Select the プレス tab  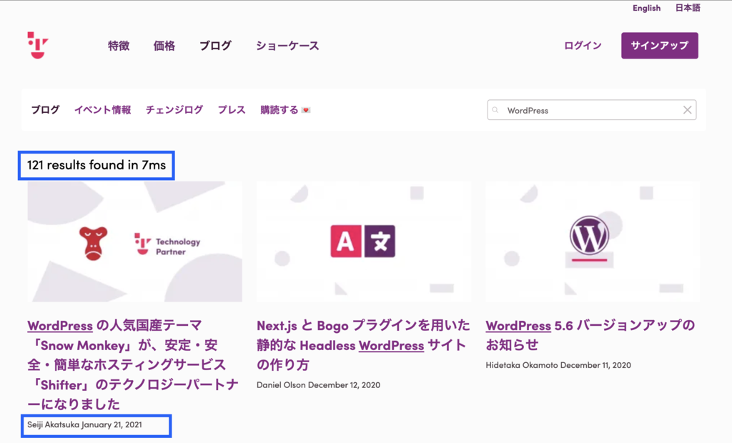pyautogui.click(x=232, y=110)
